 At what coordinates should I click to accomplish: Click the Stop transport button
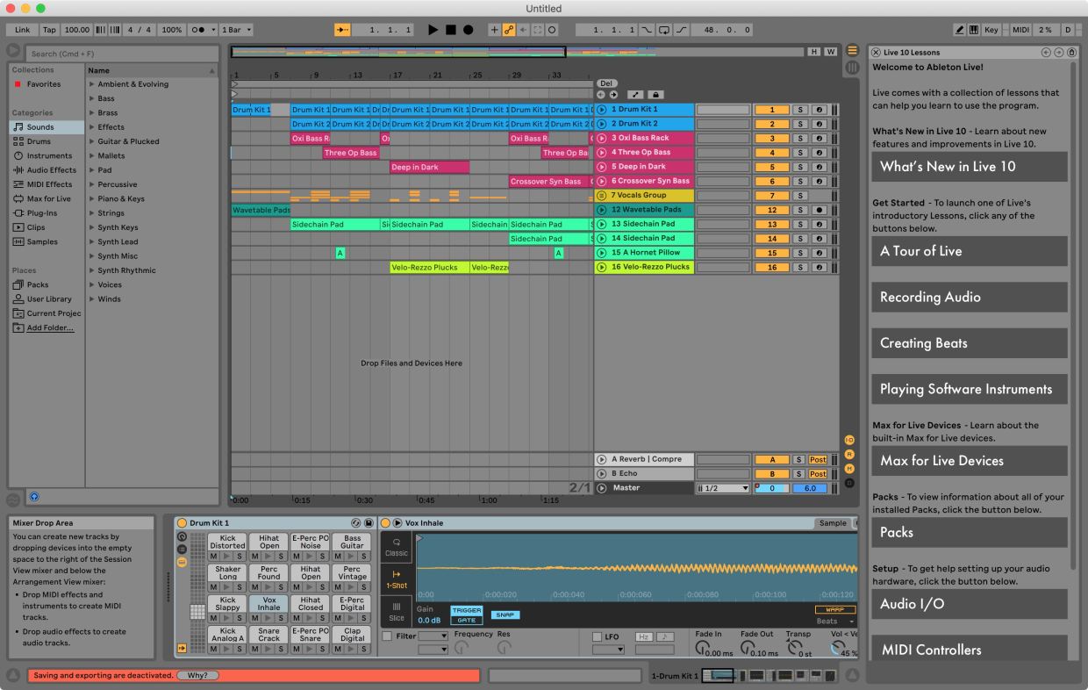coord(450,30)
